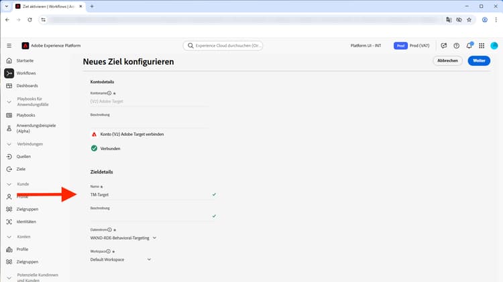Open Zielgruppen under the Kunde section
503x282 pixels.
[x=27, y=209]
